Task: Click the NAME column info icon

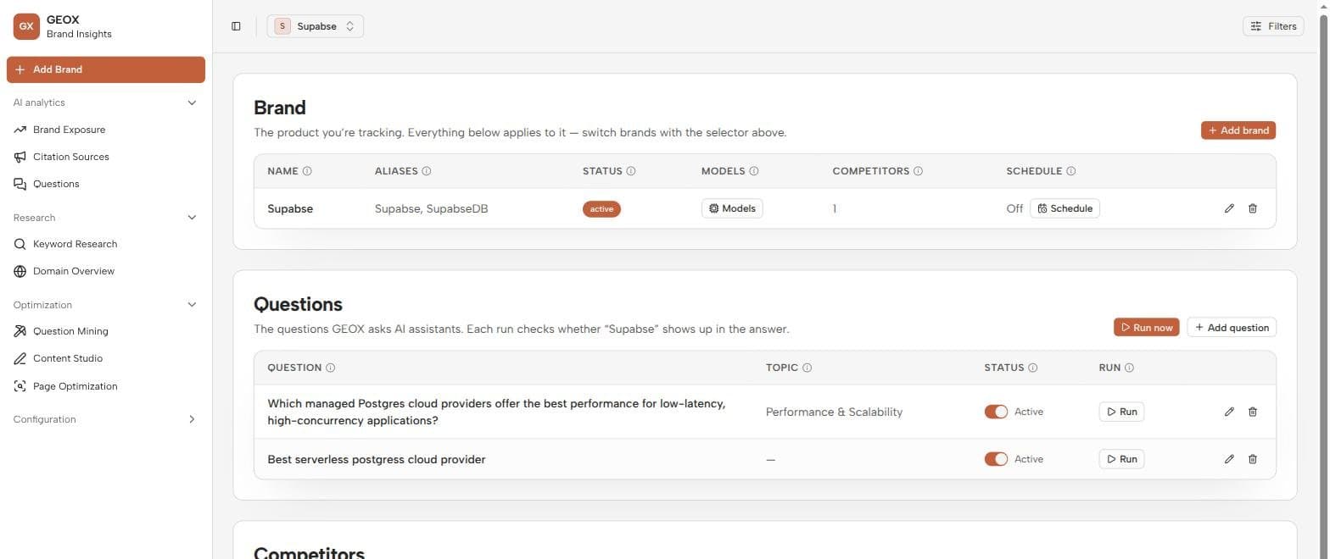Action: click(307, 171)
